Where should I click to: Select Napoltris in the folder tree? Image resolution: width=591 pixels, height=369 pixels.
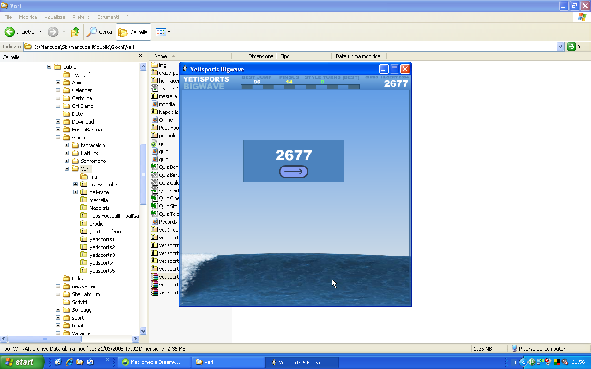click(x=99, y=208)
